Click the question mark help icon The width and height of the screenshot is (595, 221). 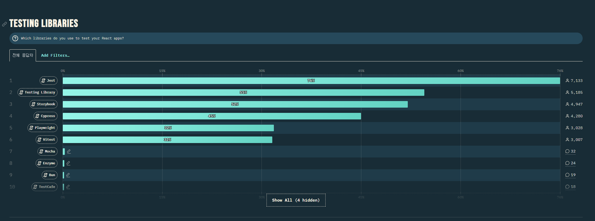15,38
